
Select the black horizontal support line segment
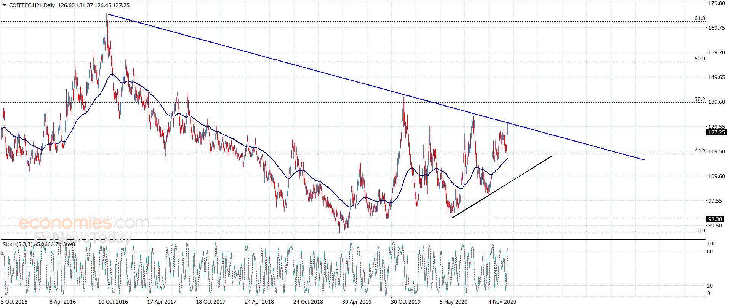tap(441, 218)
